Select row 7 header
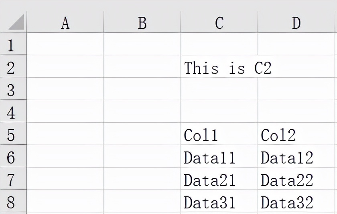This screenshot has height=214, width=337. click(13, 178)
